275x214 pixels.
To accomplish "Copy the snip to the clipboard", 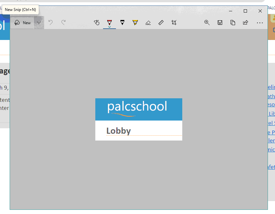I will 233,23.
